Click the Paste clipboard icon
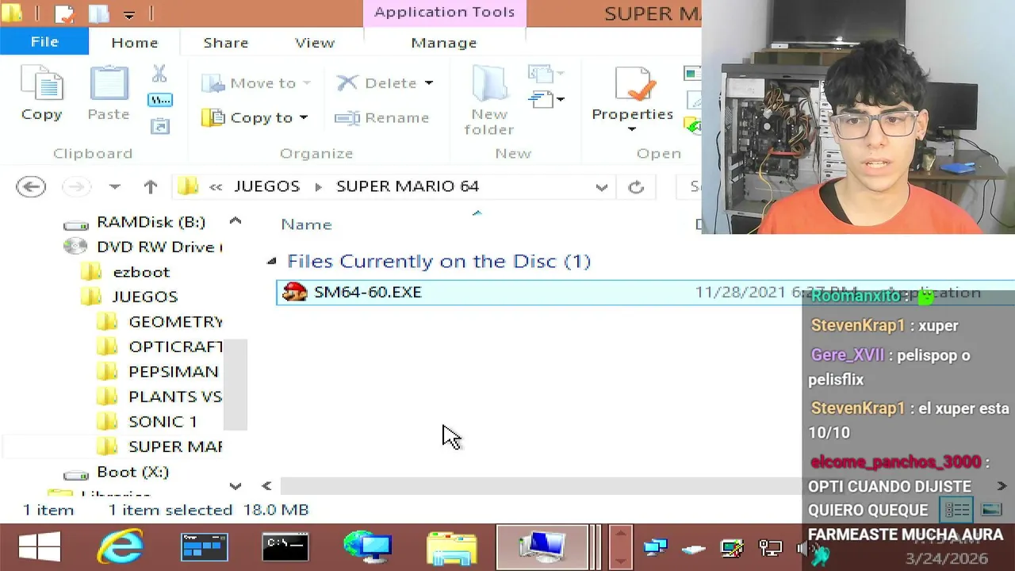This screenshot has width=1015, height=571. 109,84
